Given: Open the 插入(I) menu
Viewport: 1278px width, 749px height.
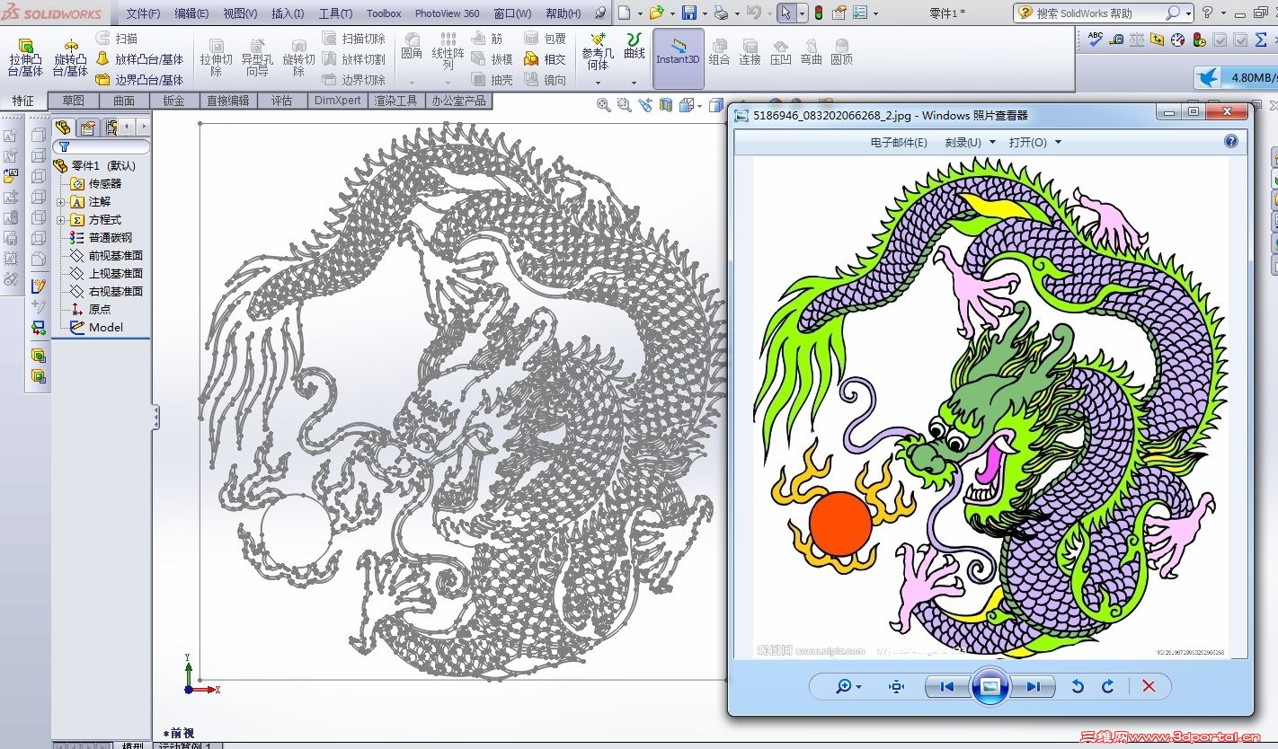Looking at the screenshot, I should click(288, 13).
